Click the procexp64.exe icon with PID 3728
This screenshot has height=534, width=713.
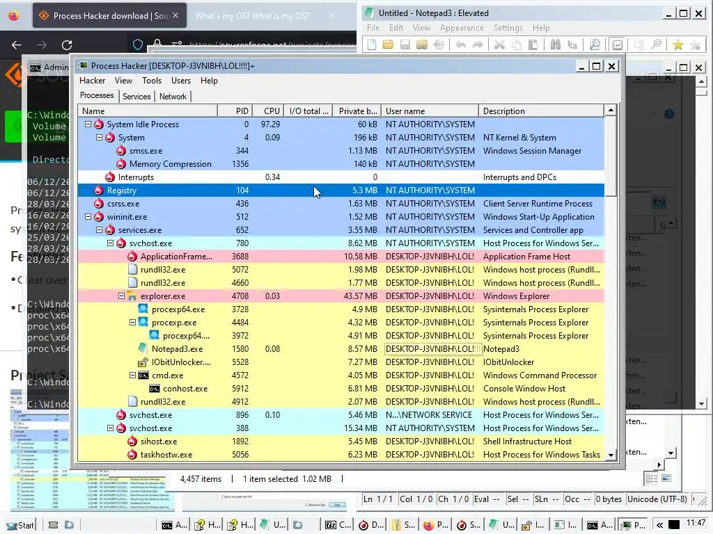(143, 309)
